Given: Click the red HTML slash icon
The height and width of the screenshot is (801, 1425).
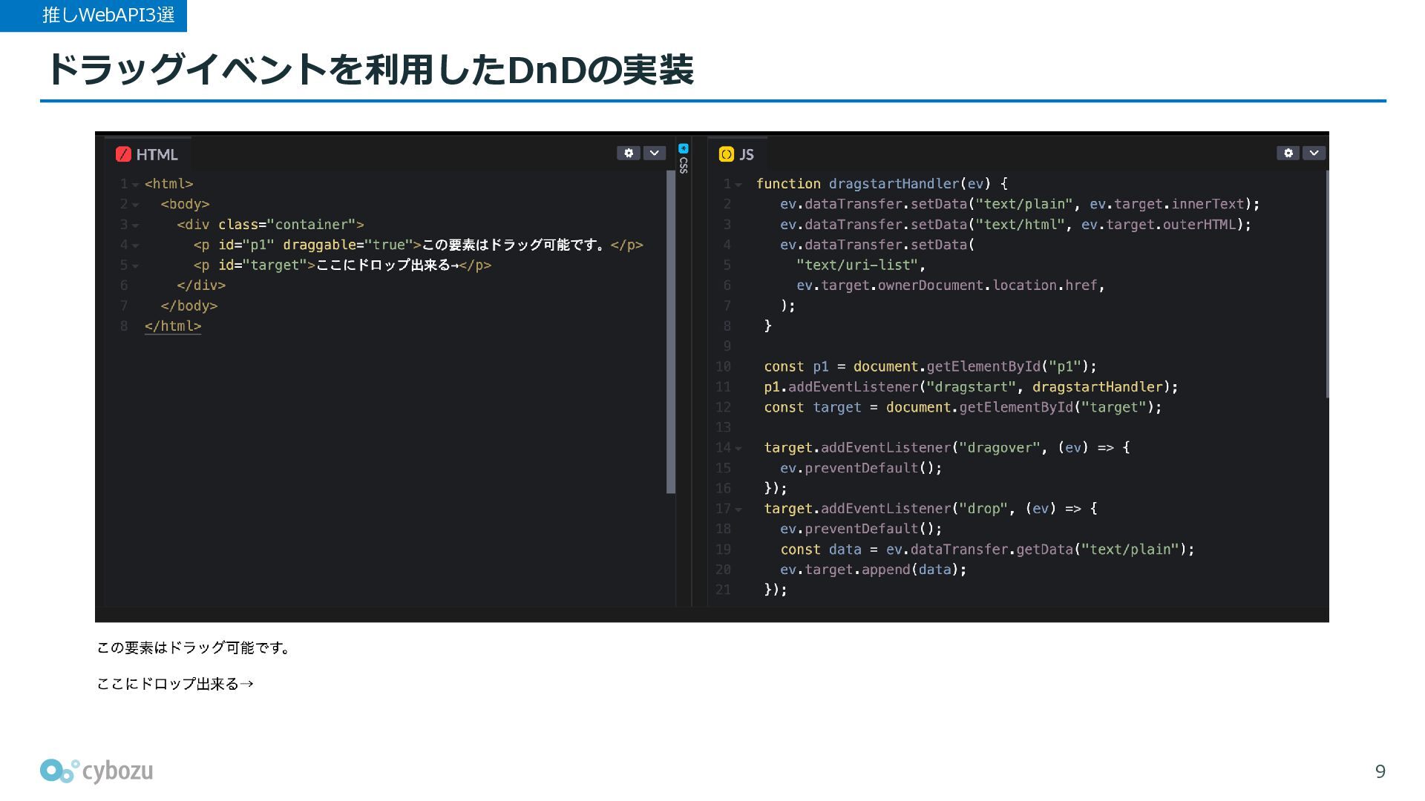Looking at the screenshot, I should pos(123,154).
